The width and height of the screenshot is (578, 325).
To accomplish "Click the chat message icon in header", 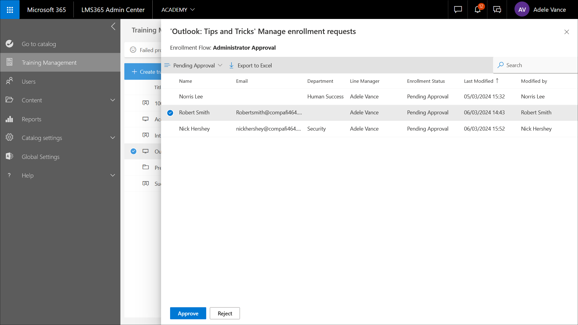I will point(458,10).
